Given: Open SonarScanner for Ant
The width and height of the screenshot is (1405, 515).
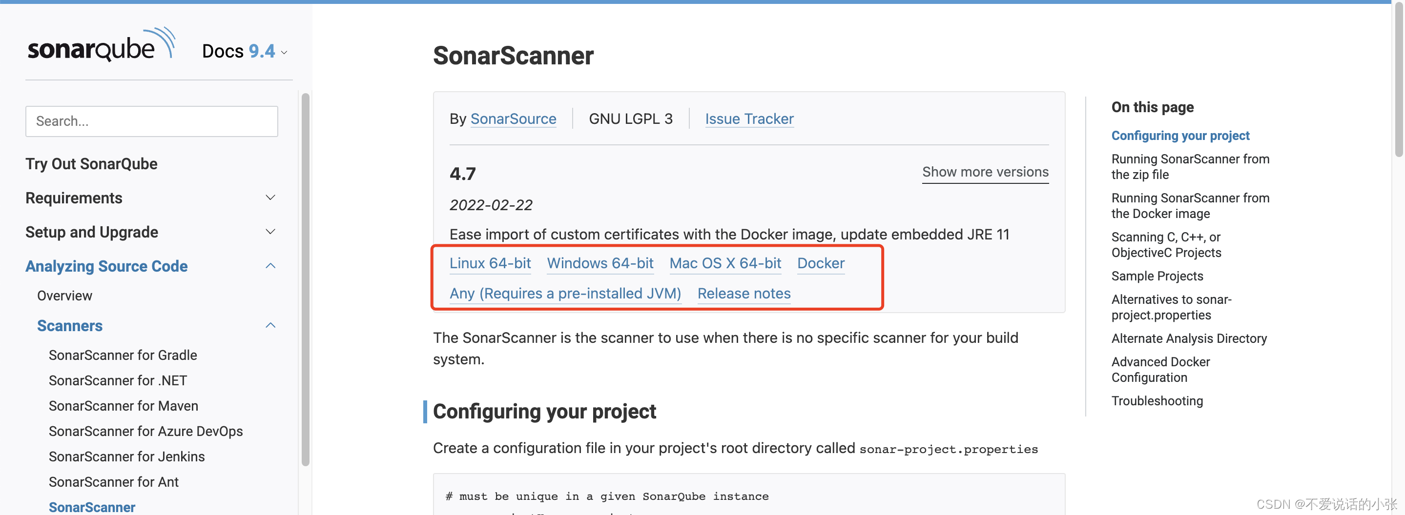Looking at the screenshot, I should 113,482.
